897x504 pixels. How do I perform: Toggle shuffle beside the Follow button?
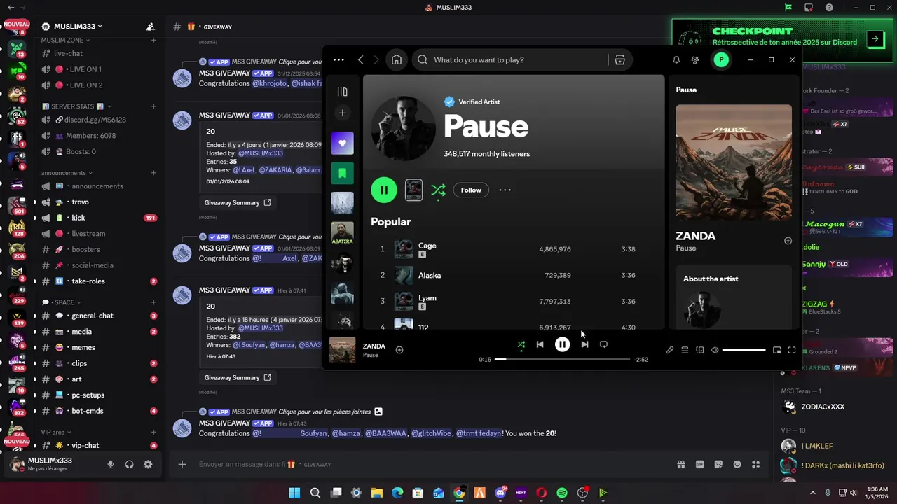pos(438,190)
